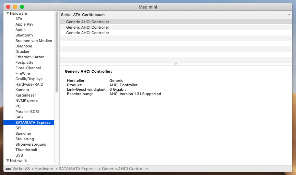This screenshot has width=296, height=175.
Task: Open Fibre-Channel entry
Action: 28,68
